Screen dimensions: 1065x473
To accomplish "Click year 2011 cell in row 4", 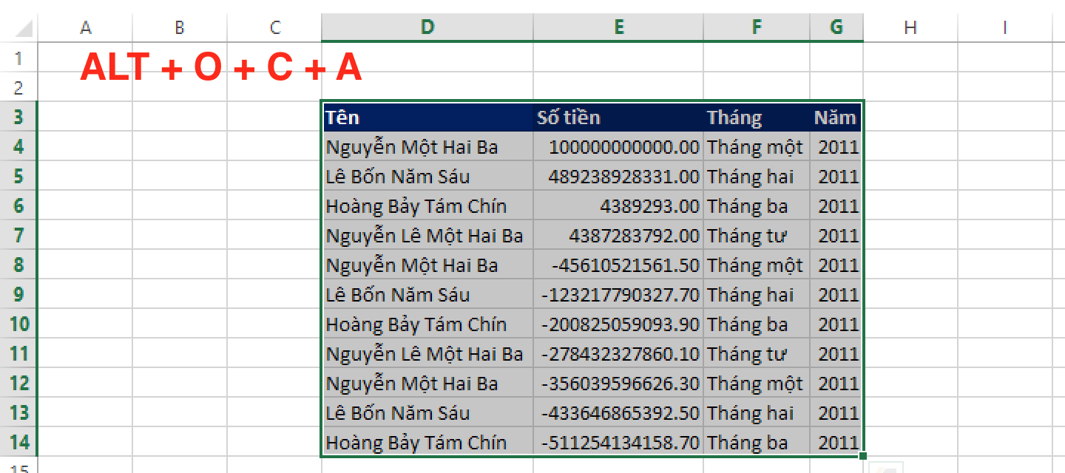I will tap(836, 146).
